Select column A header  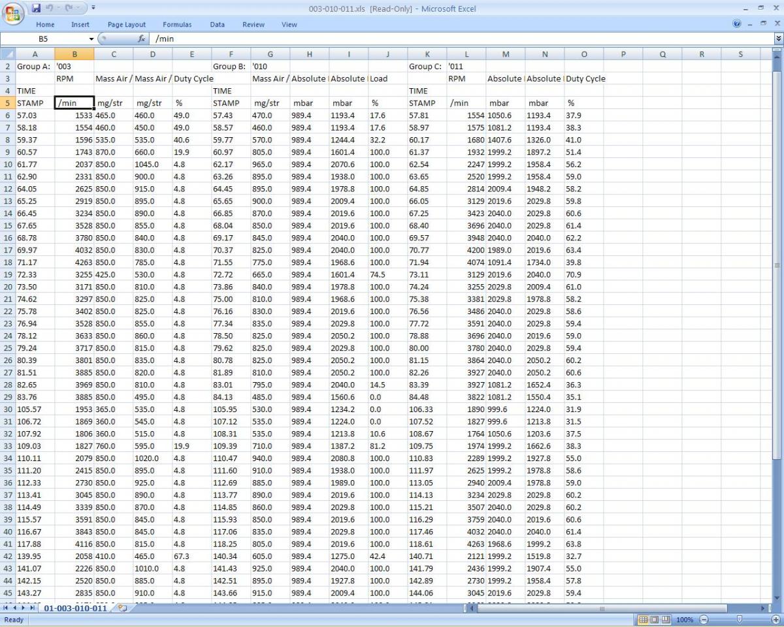point(35,54)
